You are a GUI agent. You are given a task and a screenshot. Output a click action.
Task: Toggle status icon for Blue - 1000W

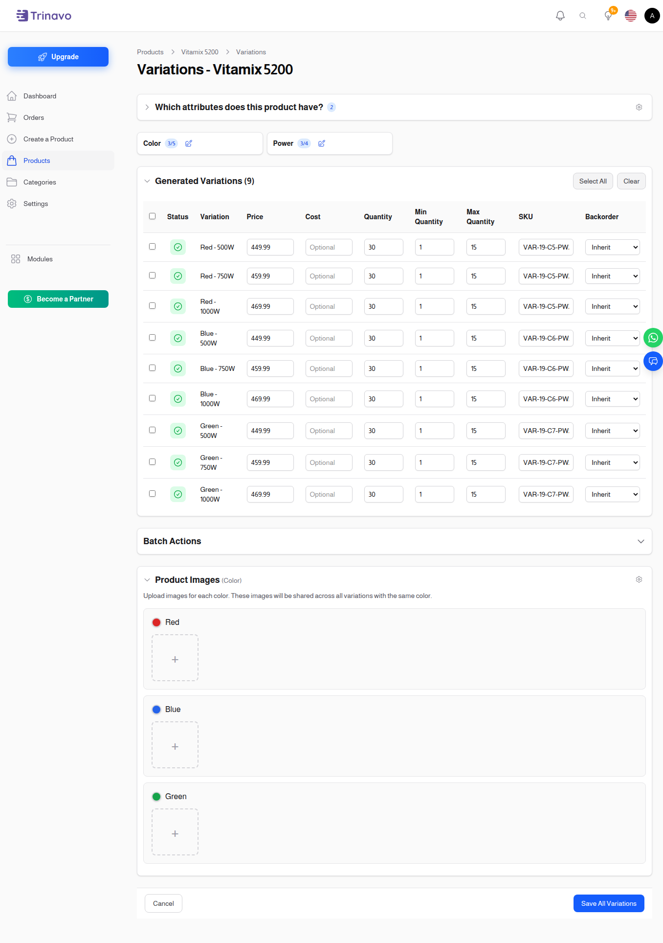(178, 399)
